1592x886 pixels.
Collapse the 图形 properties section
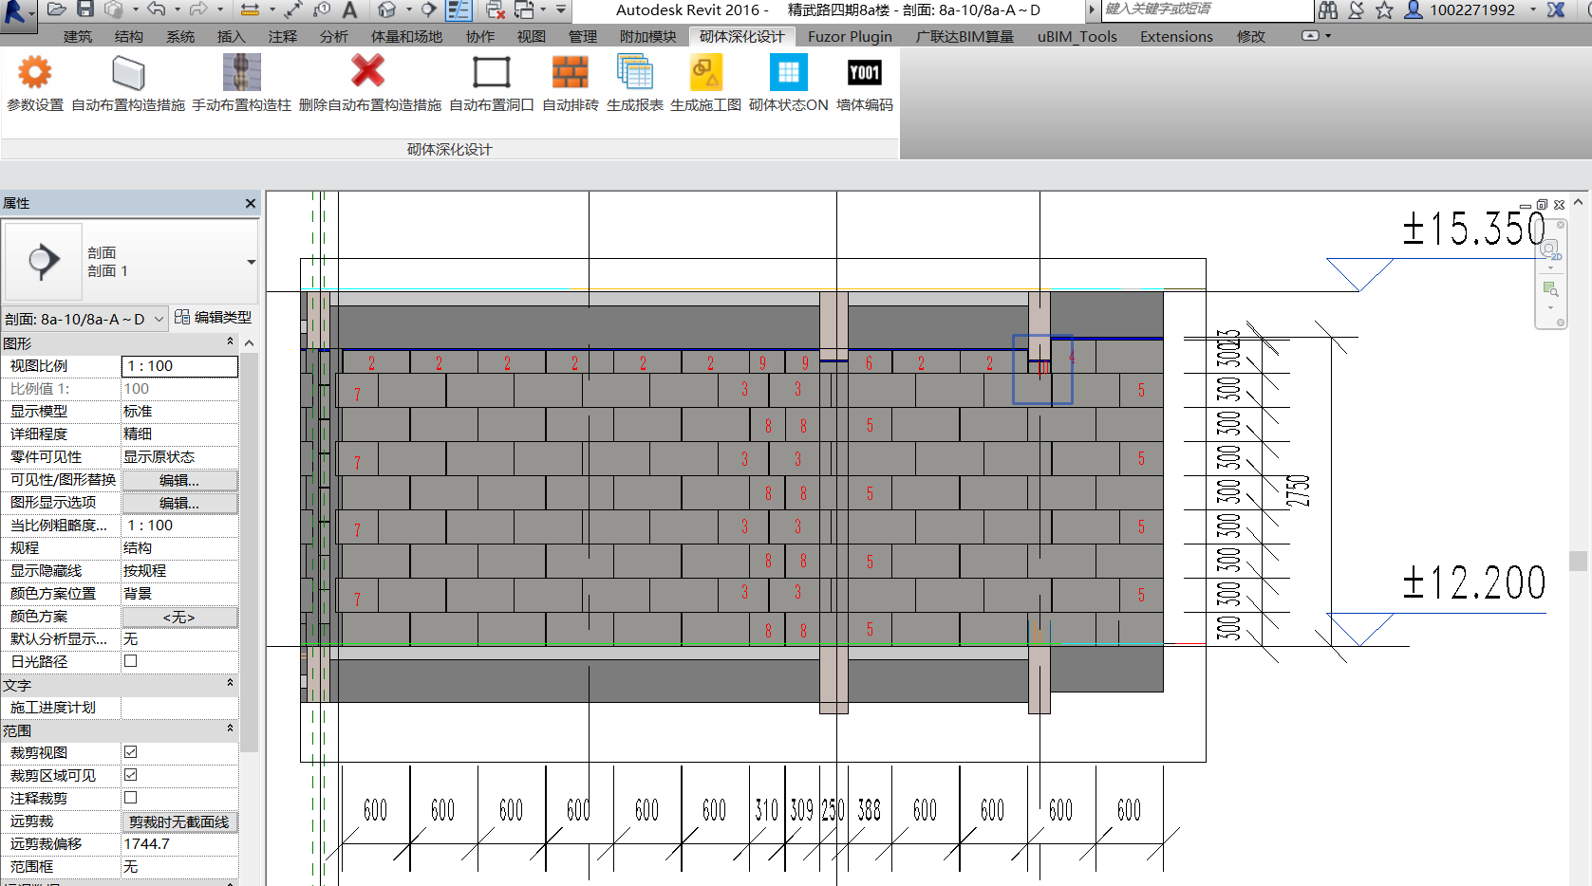coord(230,342)
